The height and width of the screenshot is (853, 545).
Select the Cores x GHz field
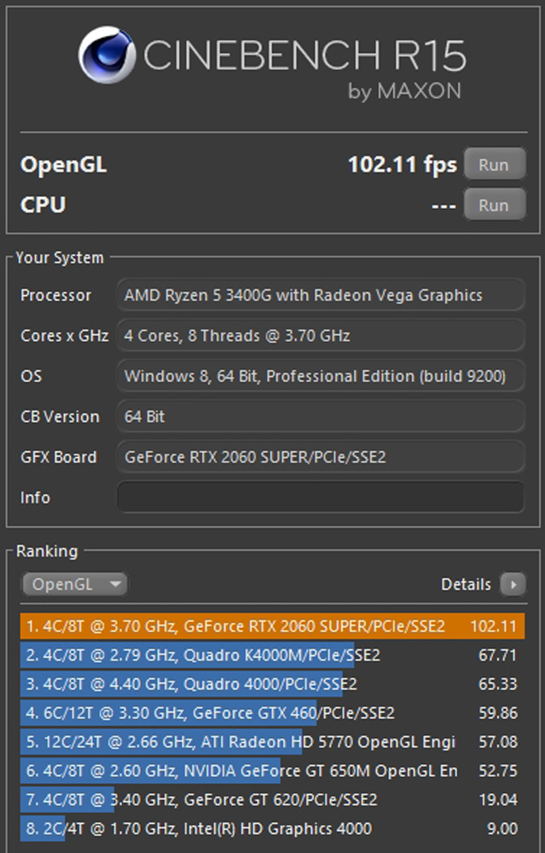coord(321,335)
